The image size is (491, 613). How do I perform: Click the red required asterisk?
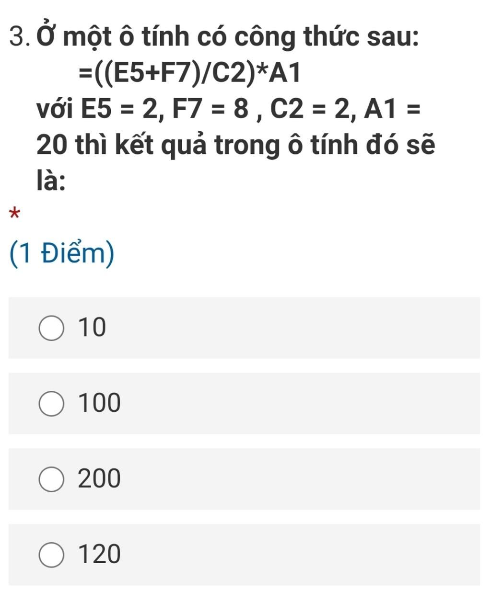click(15, 213)
